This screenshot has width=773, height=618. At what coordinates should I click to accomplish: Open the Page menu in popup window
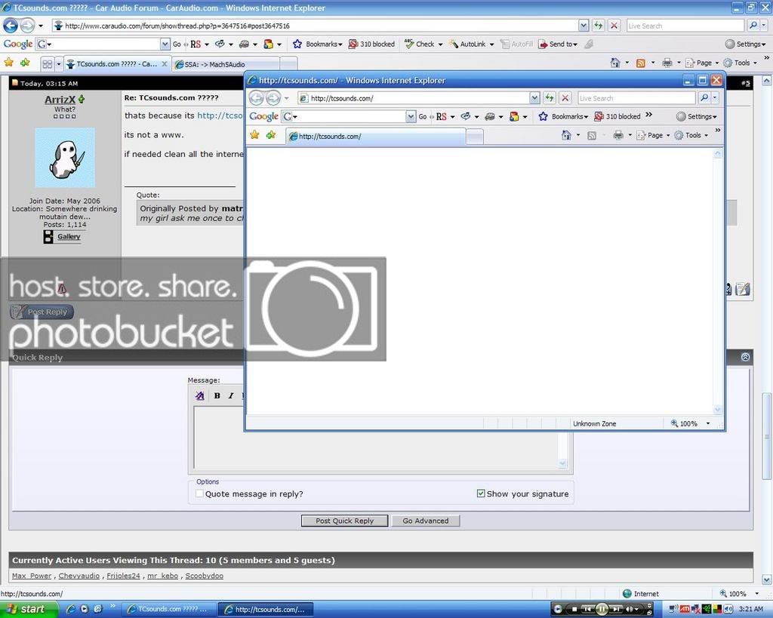(x=653, y=135)
